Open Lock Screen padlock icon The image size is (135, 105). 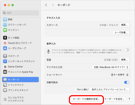[x=5, y=38]
